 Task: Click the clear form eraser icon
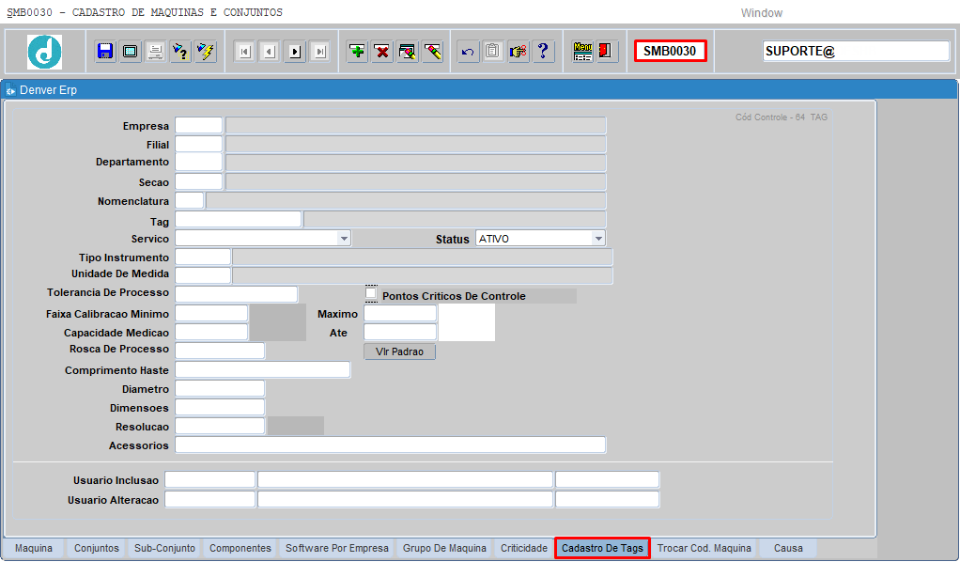click(x=407, y=52)
